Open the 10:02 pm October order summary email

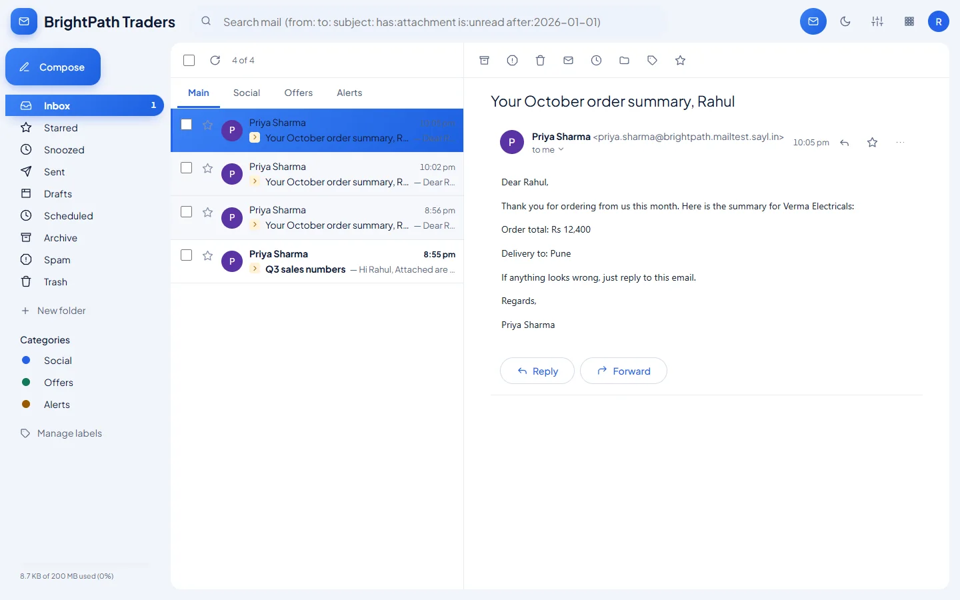(x=317, y=174)
